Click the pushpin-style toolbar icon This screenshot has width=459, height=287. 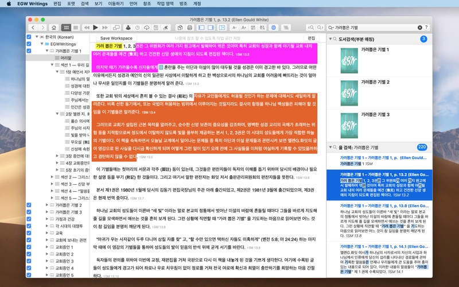coord(165,28)
